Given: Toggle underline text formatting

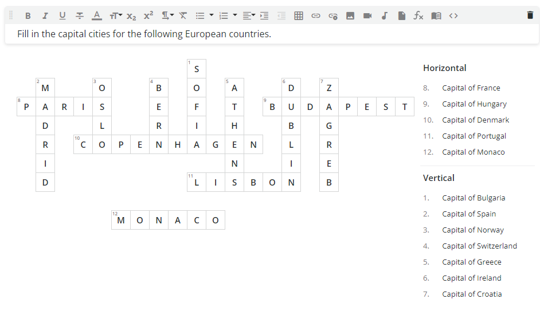Looking at the screenshot, I should 62,15.
